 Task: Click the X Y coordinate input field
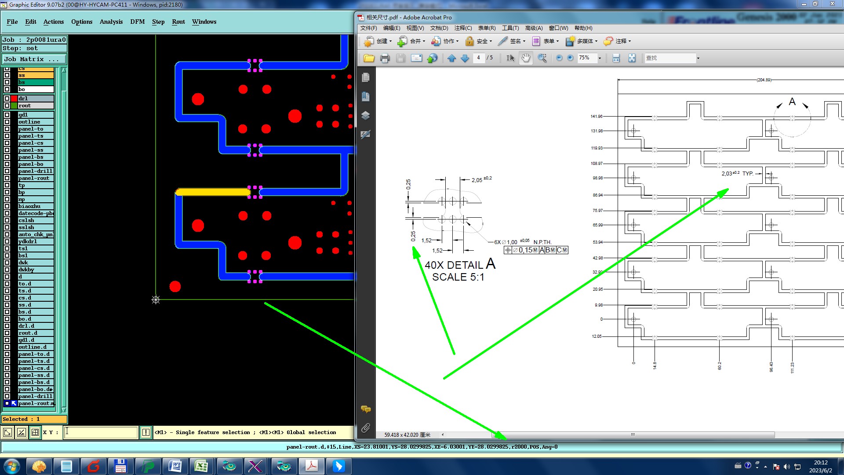point(101,432)
